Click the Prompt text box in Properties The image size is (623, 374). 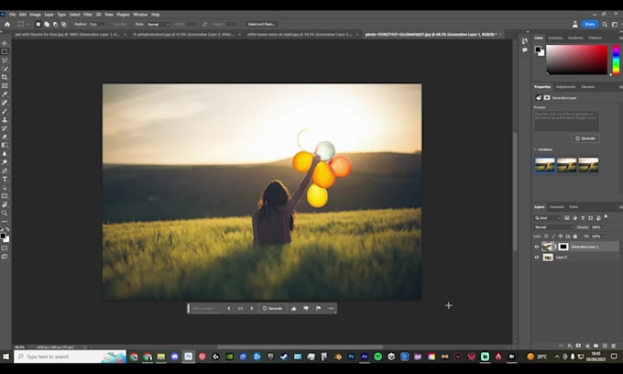click(566, 121)
